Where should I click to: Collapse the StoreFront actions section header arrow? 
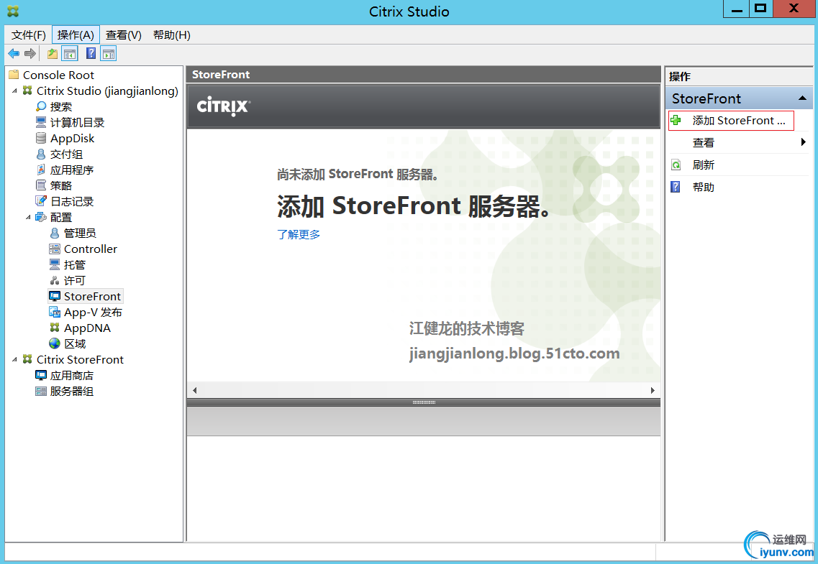(x=802, y=98)
